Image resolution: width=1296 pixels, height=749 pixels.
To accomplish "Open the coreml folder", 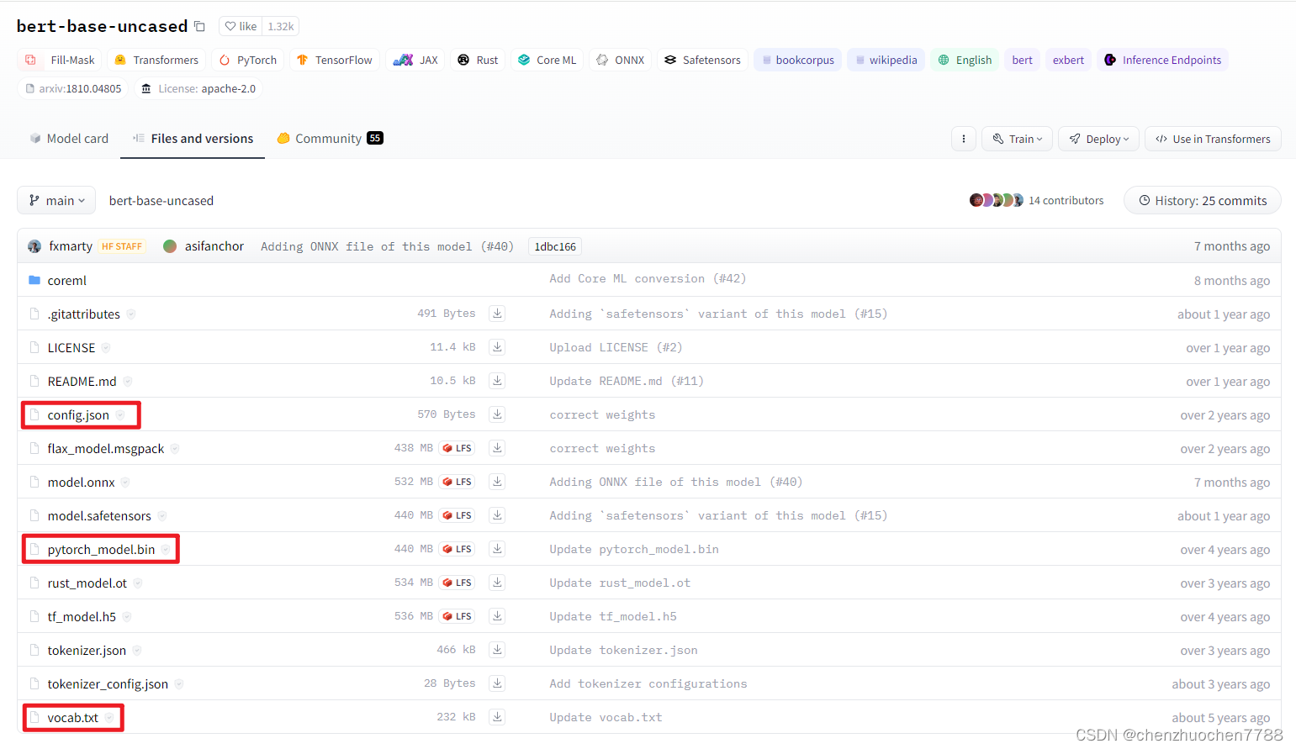I will pos(66,280).
